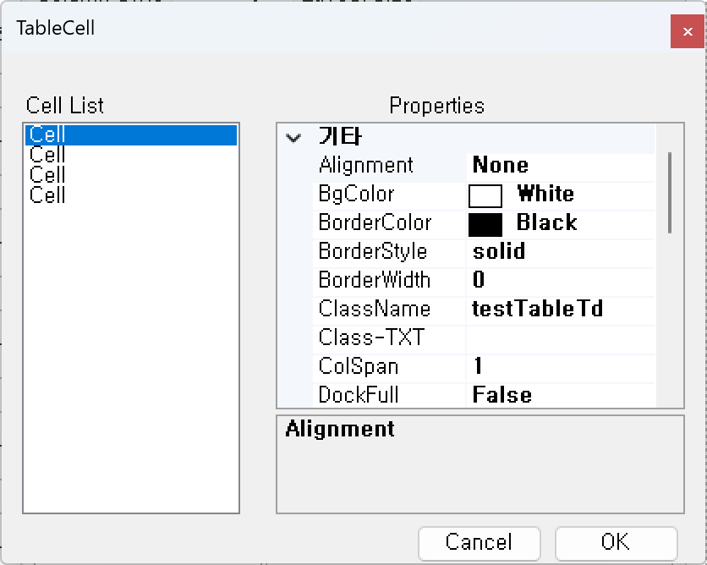Collapse the 기타 property group
The height and width of the screenshot is (565, 707).
pos(293,135)
